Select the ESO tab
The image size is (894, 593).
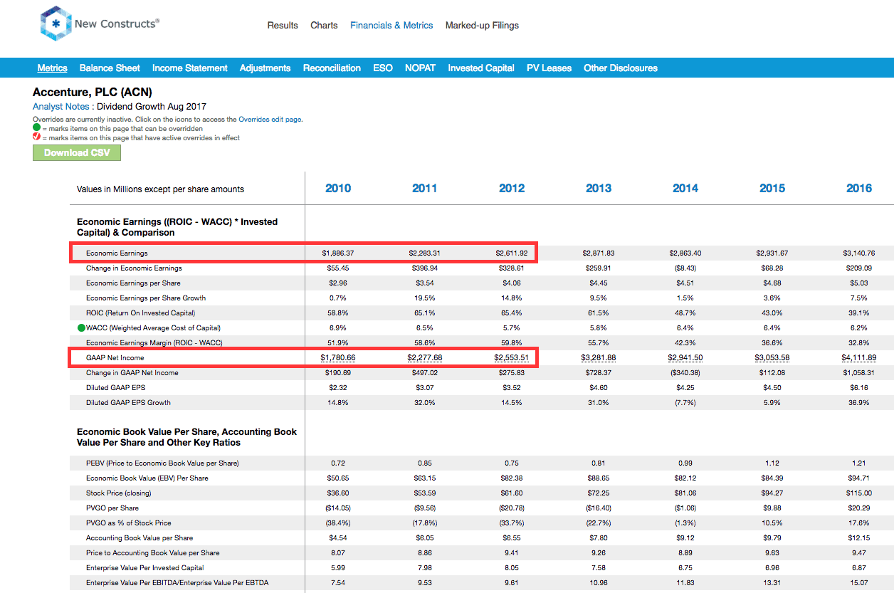pos(383,68)
